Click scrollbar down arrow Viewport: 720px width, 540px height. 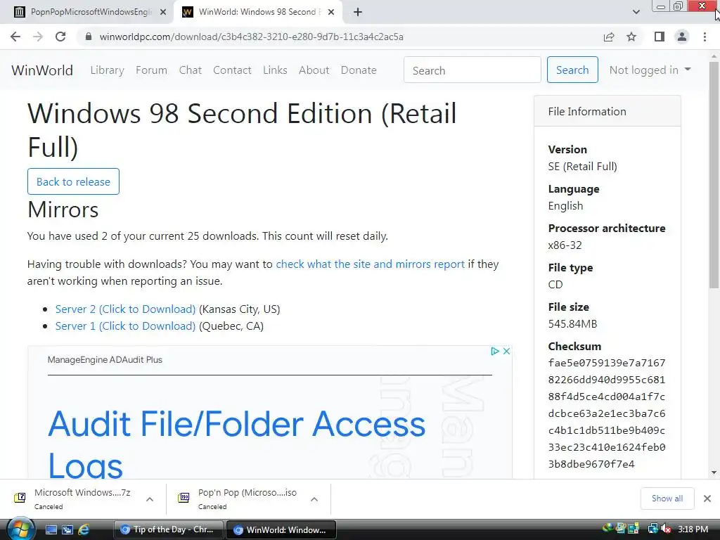(714, 472)
